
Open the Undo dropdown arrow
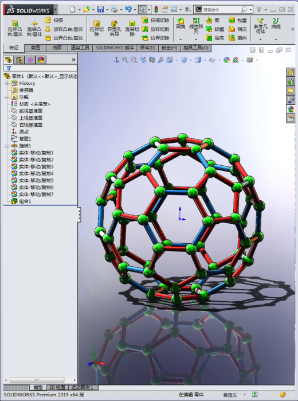pyautogui.click(x=135, y=10)
